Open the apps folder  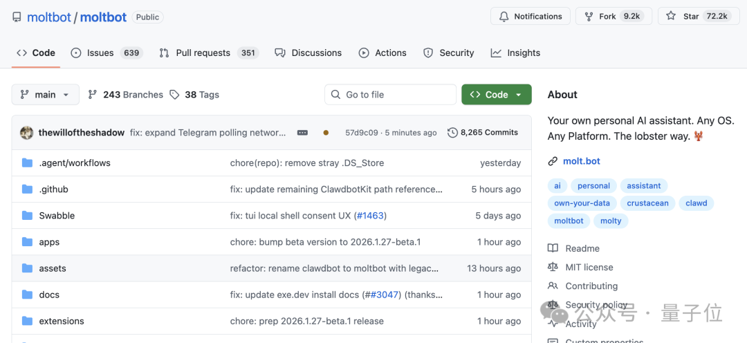click(49, 242)
